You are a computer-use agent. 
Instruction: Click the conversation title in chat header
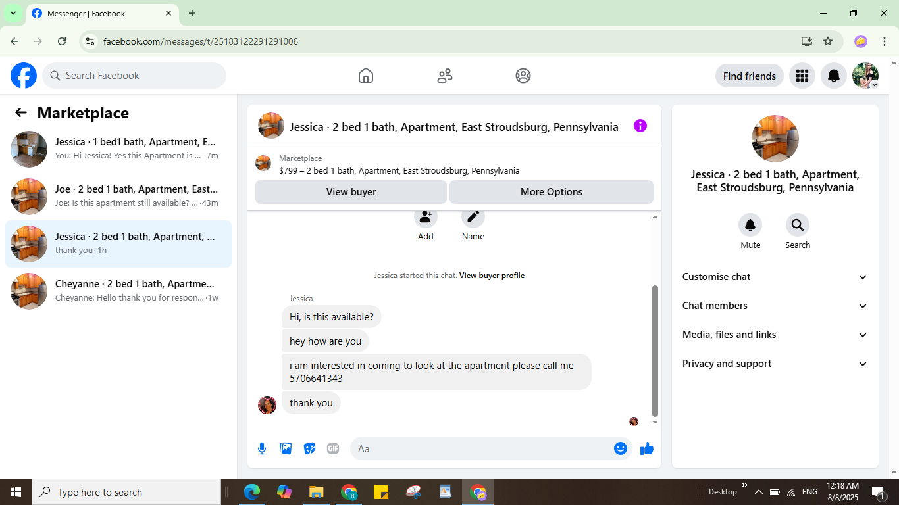[454, 127]
